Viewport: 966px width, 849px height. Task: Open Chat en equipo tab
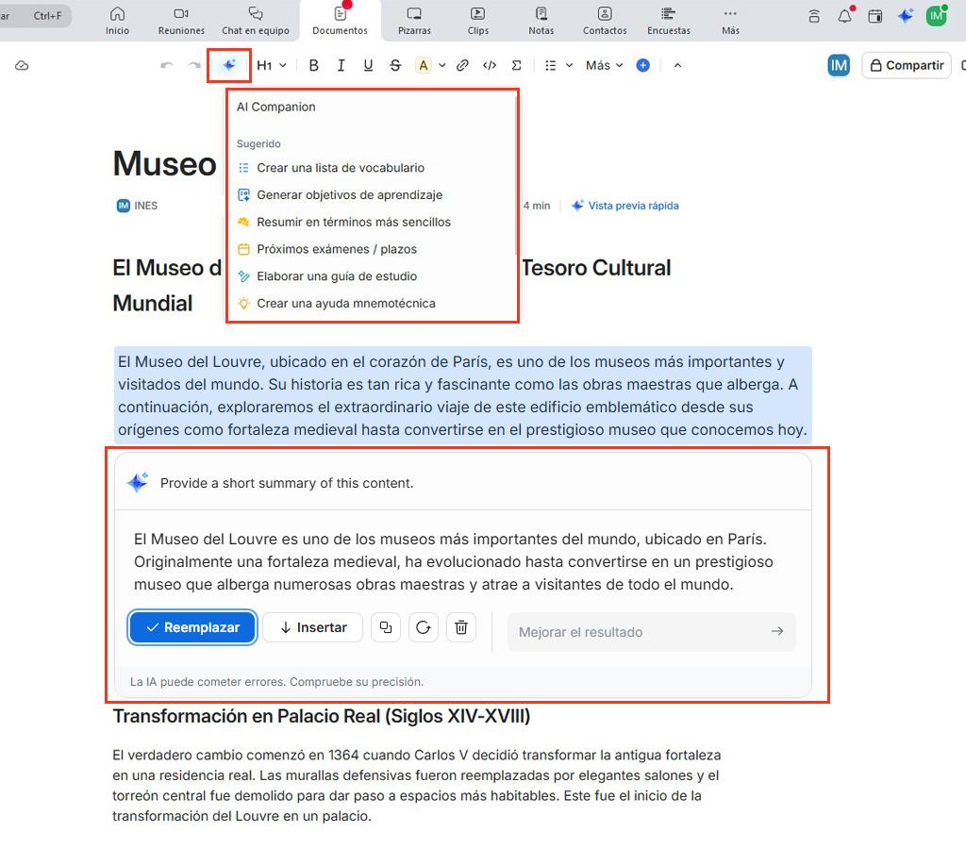255,21
